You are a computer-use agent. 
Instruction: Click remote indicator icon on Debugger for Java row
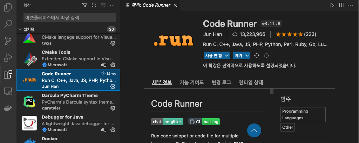[104, 130]
